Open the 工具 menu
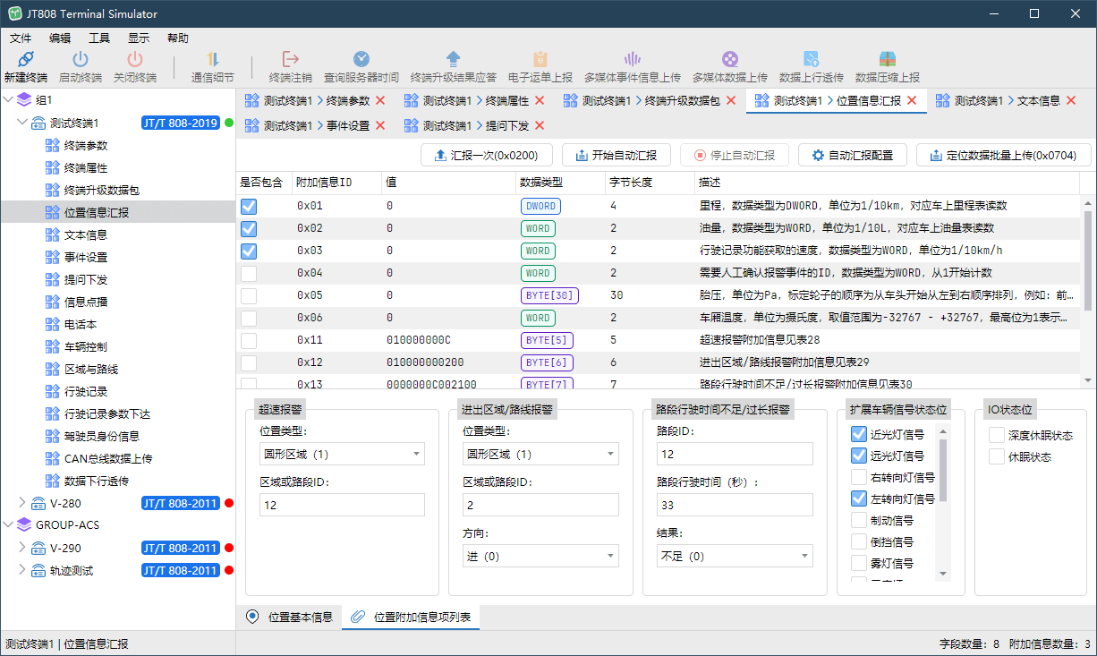Viewport: 1097px width, 656px height. point(98,38)
